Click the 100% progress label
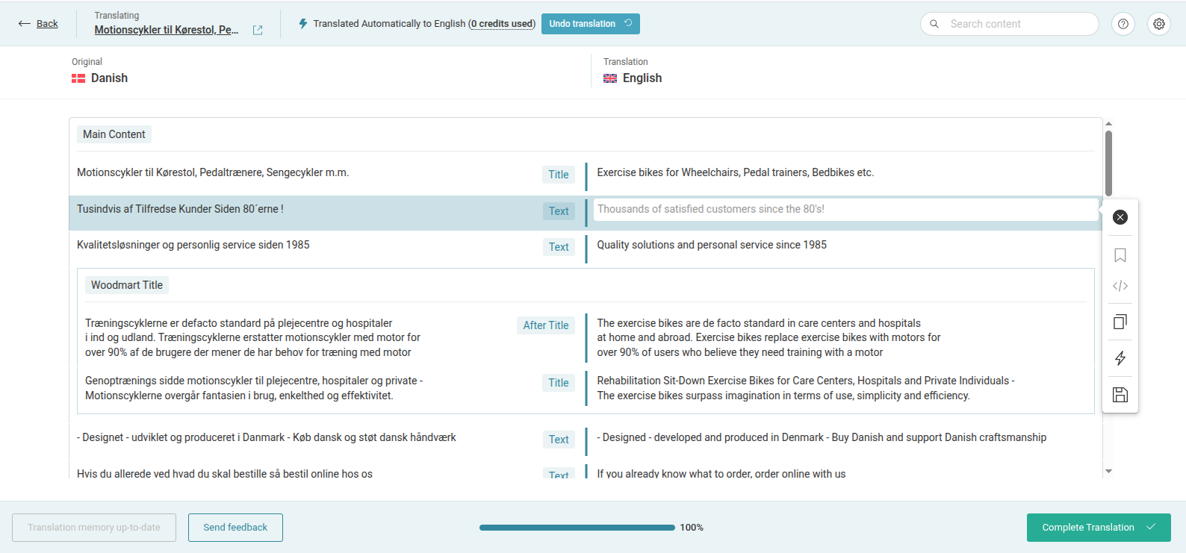Screen dimensions: 1186x553 tap(692, 528)
